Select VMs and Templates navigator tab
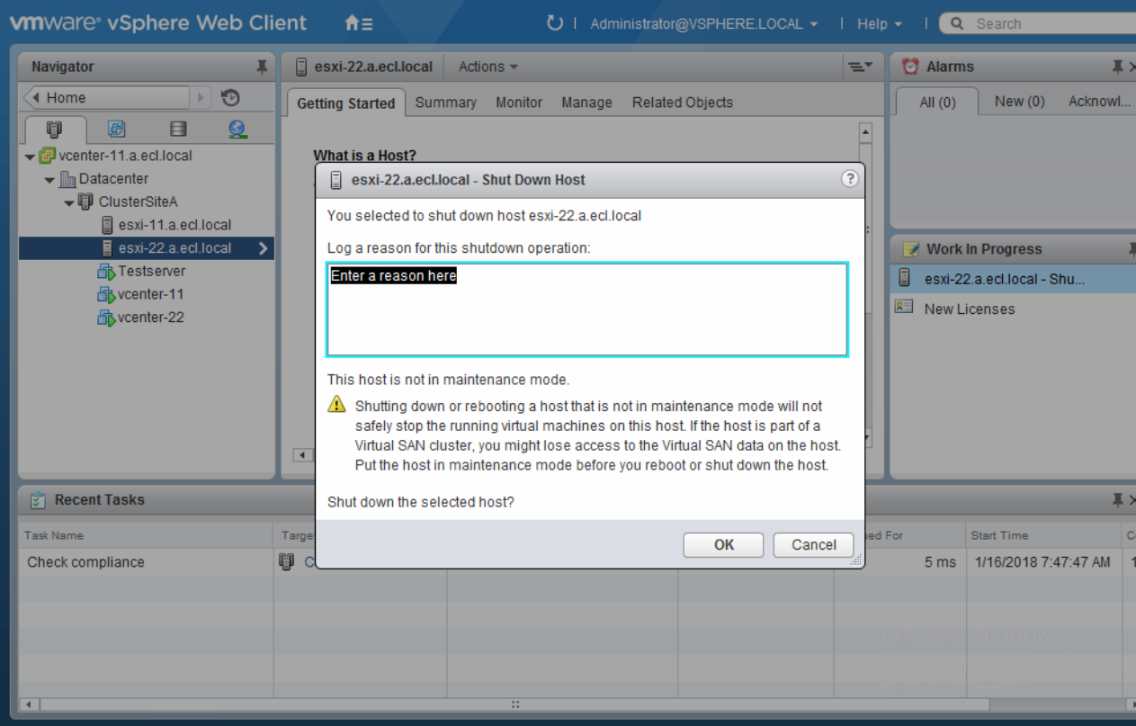1136x726 pixels. click(117, 130)
